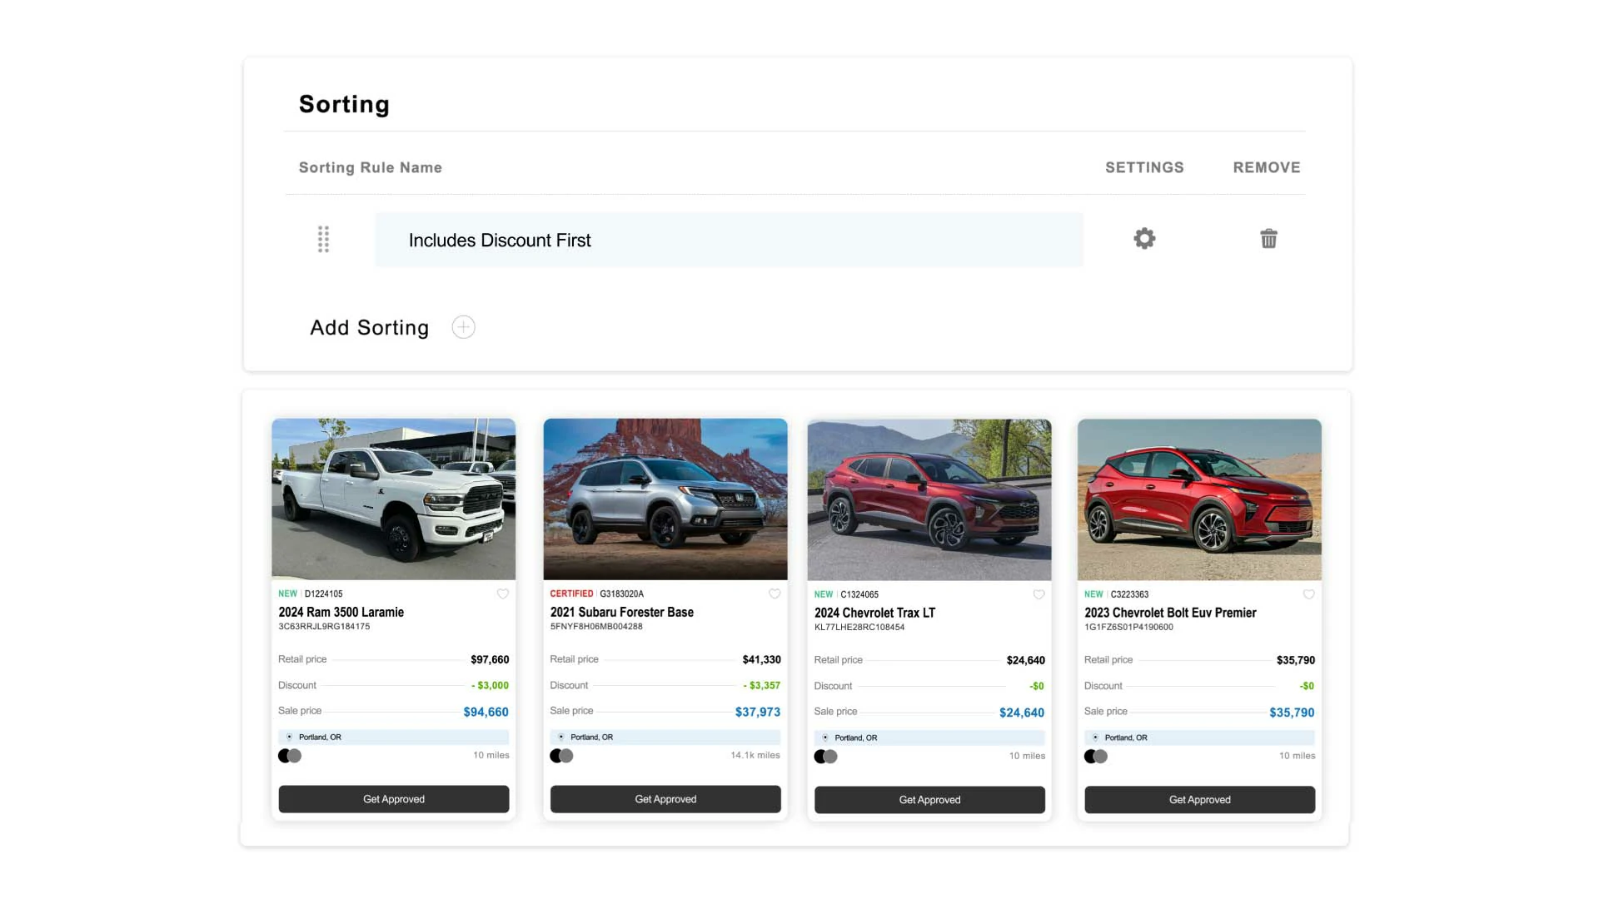This screenshot has height=899, width=1599.
Task: Select color swatches on Subaru Forester card
Action: (561, 756)
